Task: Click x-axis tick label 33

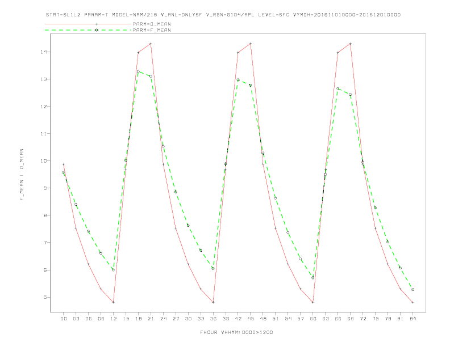Action: click(201, 319)
